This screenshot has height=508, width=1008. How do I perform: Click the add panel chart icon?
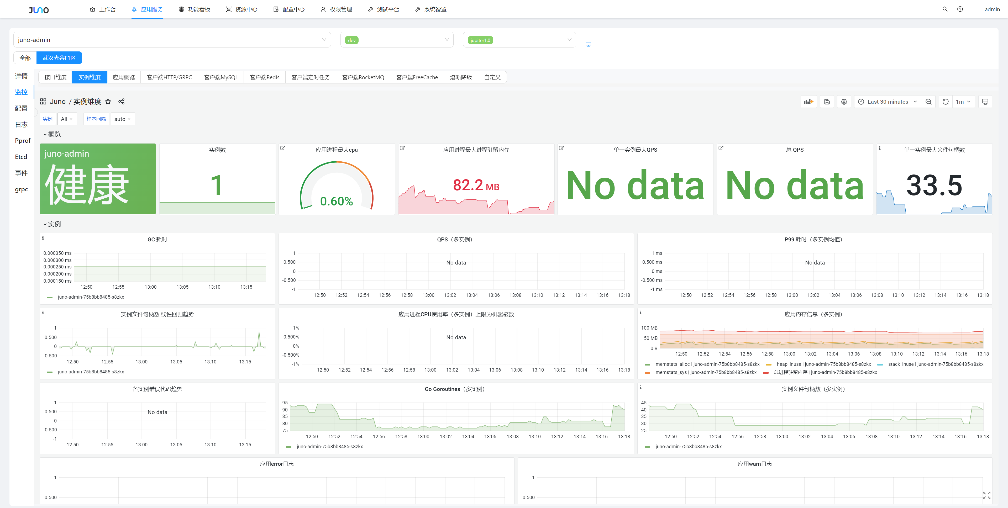pyautogui.click(x=808, y=102)
